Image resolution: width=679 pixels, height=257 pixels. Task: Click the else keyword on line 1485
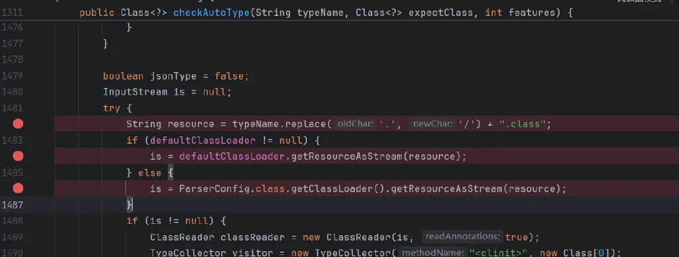point(150,173)
